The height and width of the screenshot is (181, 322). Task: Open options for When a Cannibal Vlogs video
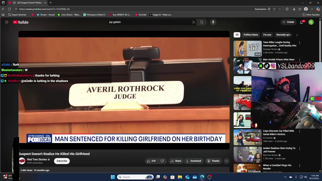pos(300,166)
